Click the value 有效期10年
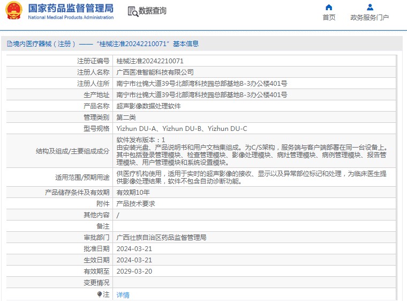The image size is (407, 301). (133, 192)
